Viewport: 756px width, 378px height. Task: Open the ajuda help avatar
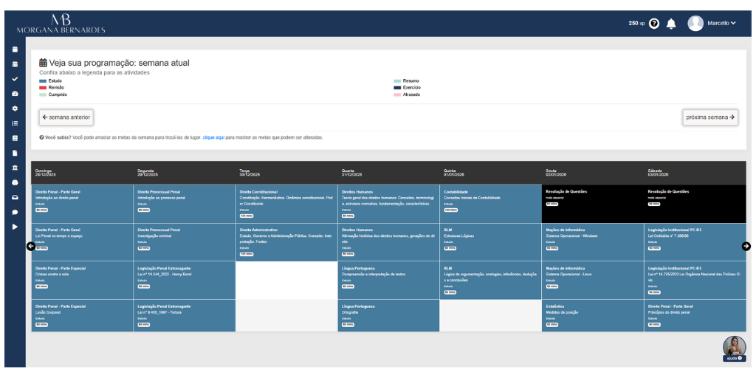point(734,348)
